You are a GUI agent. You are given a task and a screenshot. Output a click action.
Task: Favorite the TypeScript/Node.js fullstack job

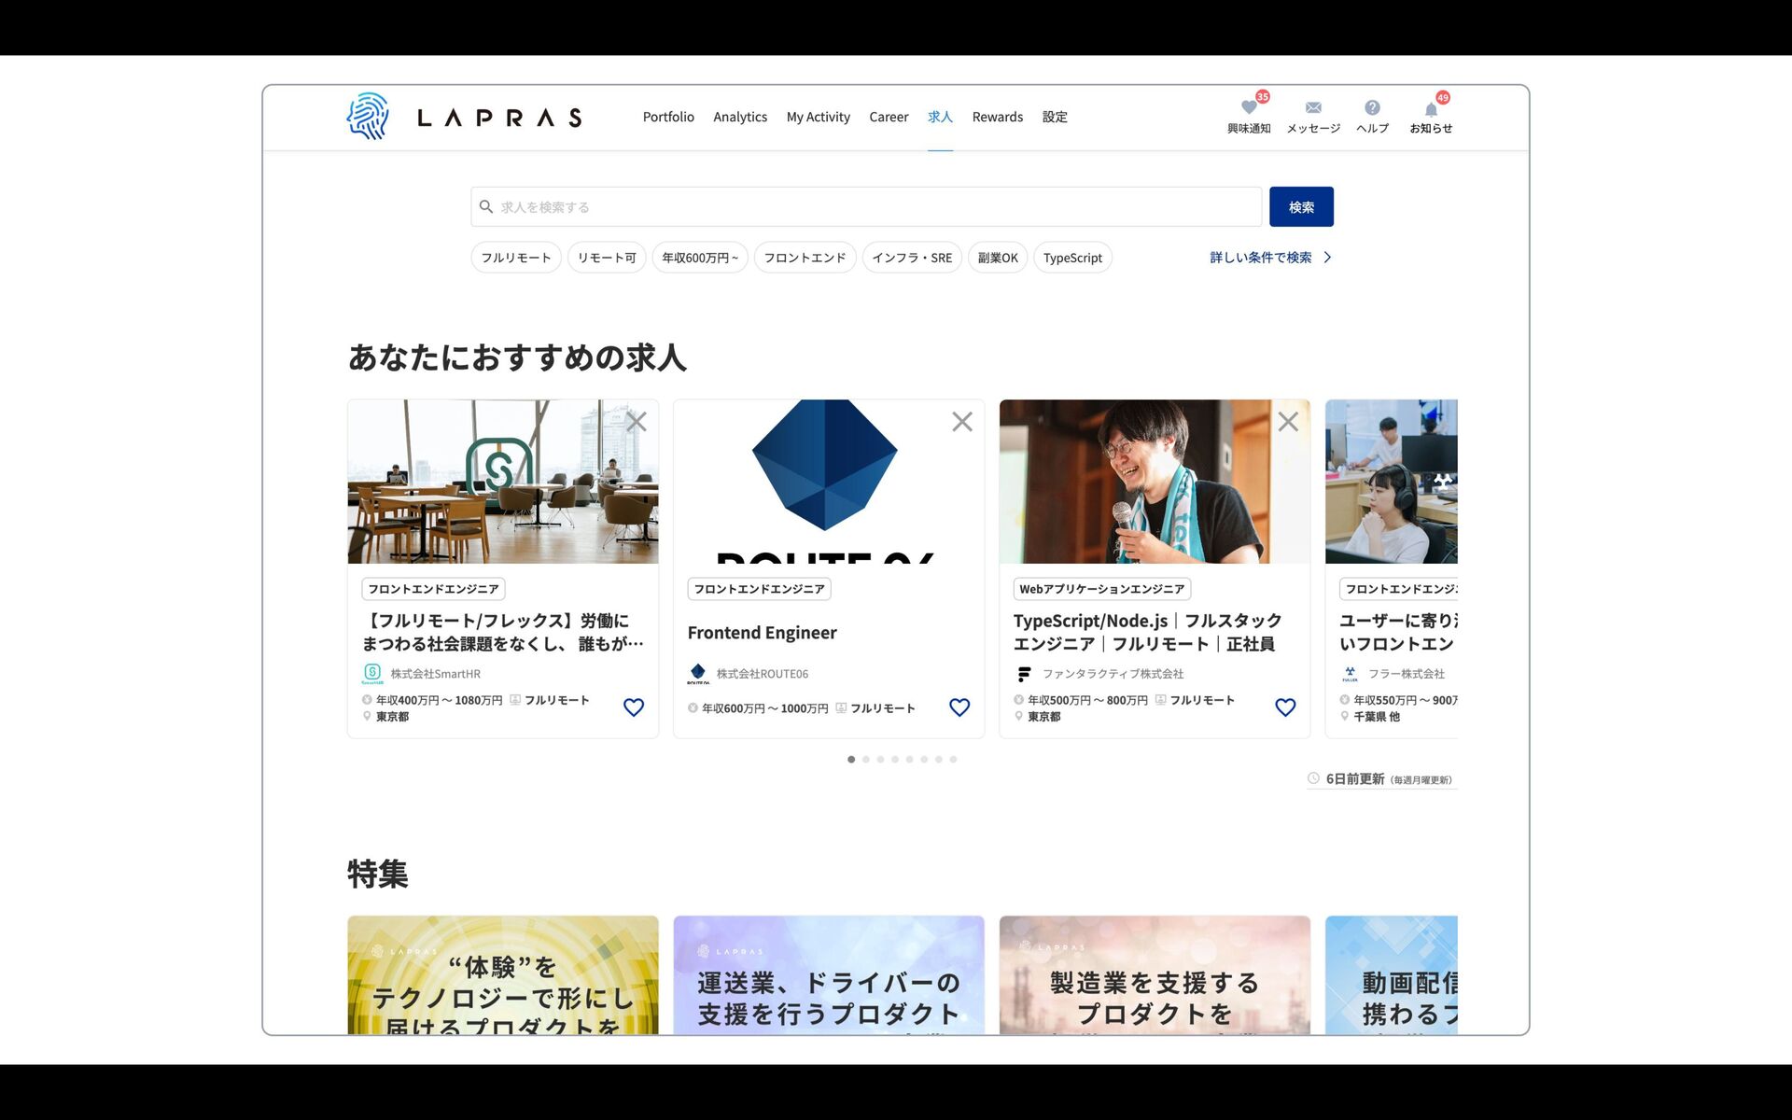pyautogui.click(x=1285, y=707)
